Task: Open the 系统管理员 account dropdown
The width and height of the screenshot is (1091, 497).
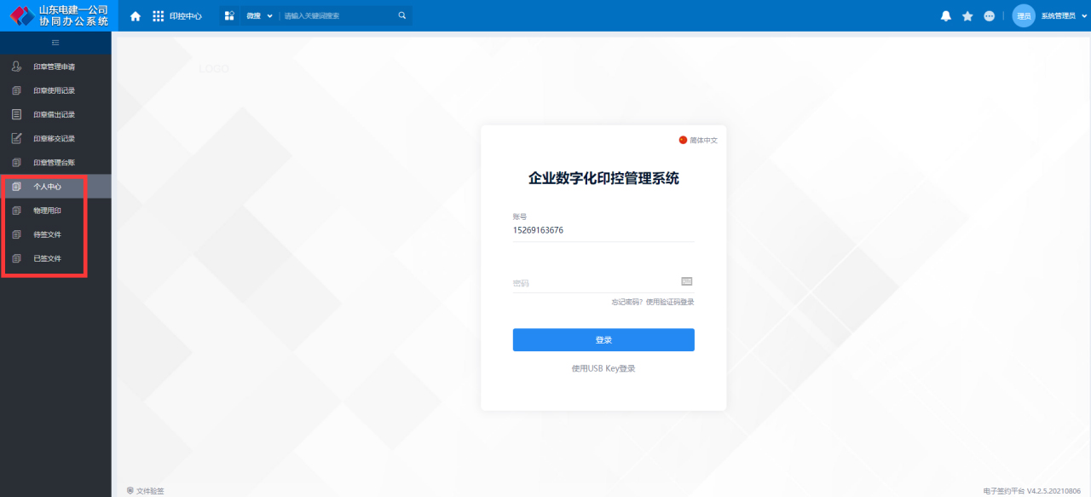Action: pos(1064,15)
